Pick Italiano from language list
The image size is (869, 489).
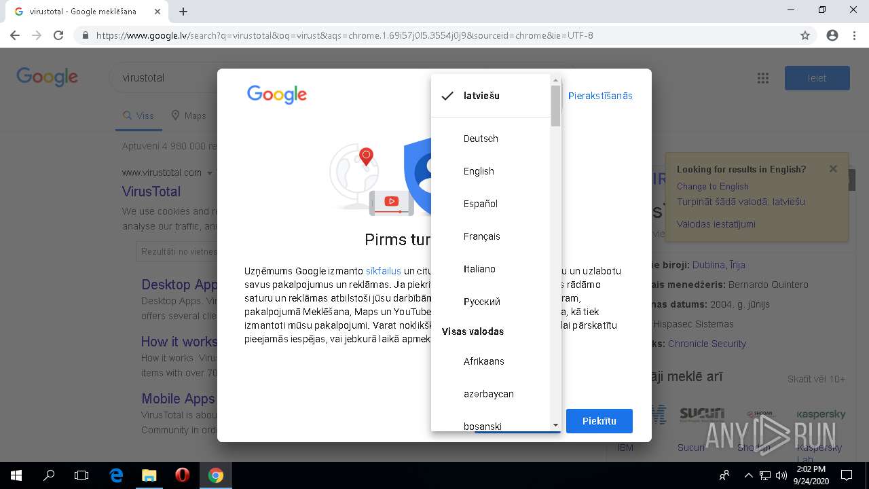491,269
